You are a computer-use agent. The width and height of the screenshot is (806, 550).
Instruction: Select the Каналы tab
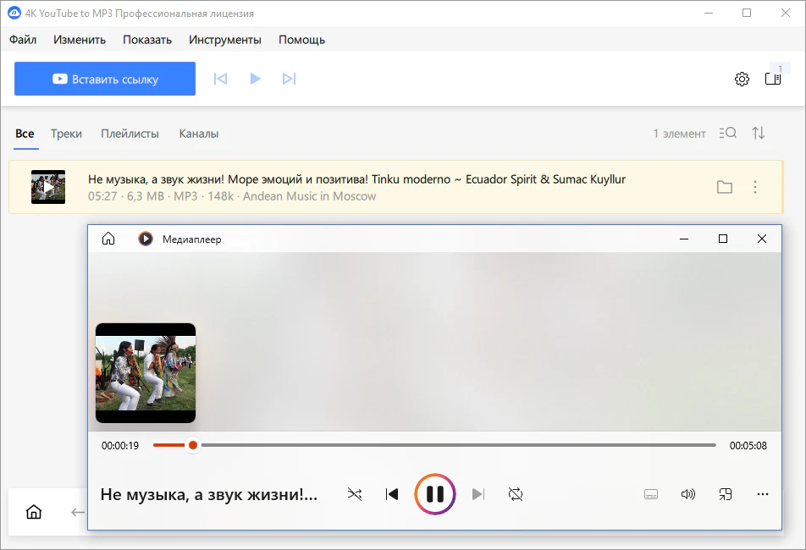(x=199, y=134)
